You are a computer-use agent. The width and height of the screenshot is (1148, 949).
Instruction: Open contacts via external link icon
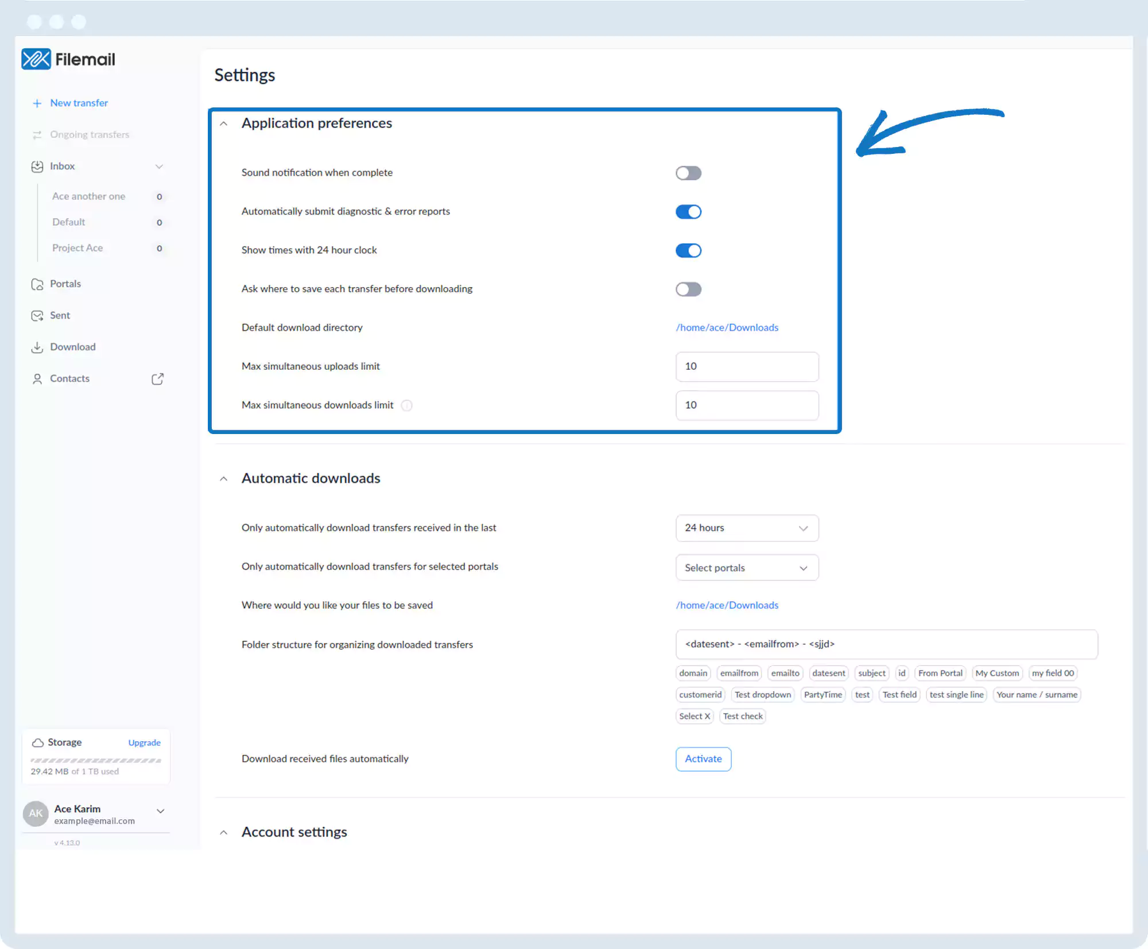pyautogui.click(x=157, y=379)
